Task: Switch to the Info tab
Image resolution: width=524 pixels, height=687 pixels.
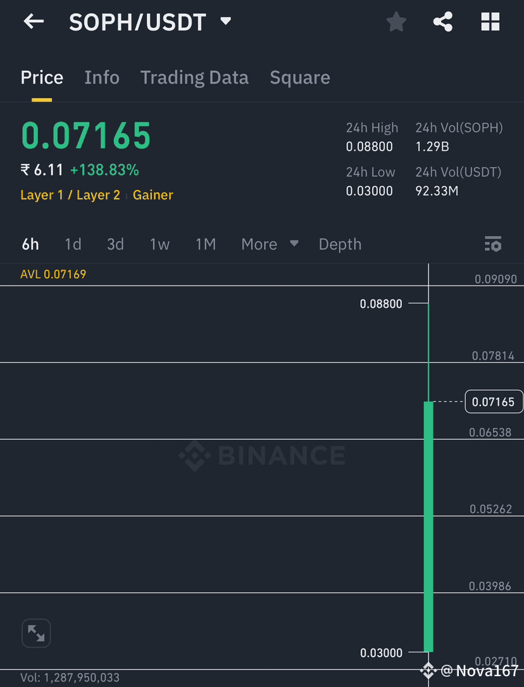Action: [102, 77]
